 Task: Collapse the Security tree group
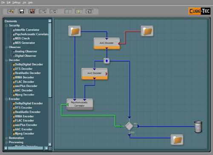pyautogui.click(x=6, y=25)
